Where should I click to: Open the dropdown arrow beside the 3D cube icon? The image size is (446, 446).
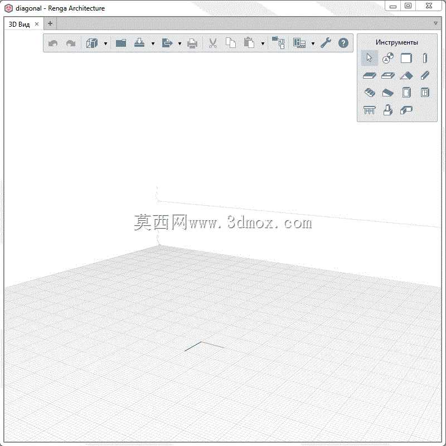click(105, 43)
